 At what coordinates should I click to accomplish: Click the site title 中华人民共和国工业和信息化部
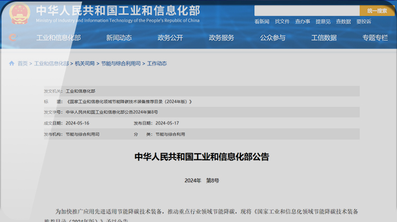click(x=118, y=10)
